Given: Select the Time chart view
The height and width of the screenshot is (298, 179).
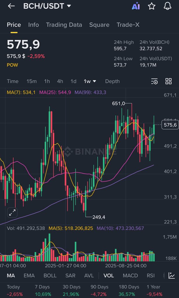Looking at the screenshot, I should (x=13, y=81).
